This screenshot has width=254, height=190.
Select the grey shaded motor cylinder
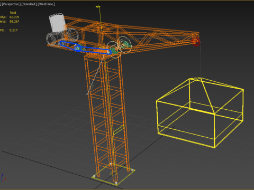pos(57,23)
